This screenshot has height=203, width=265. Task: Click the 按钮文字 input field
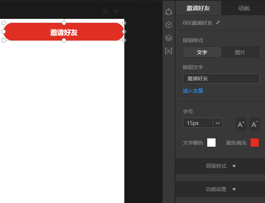(221, 78)
